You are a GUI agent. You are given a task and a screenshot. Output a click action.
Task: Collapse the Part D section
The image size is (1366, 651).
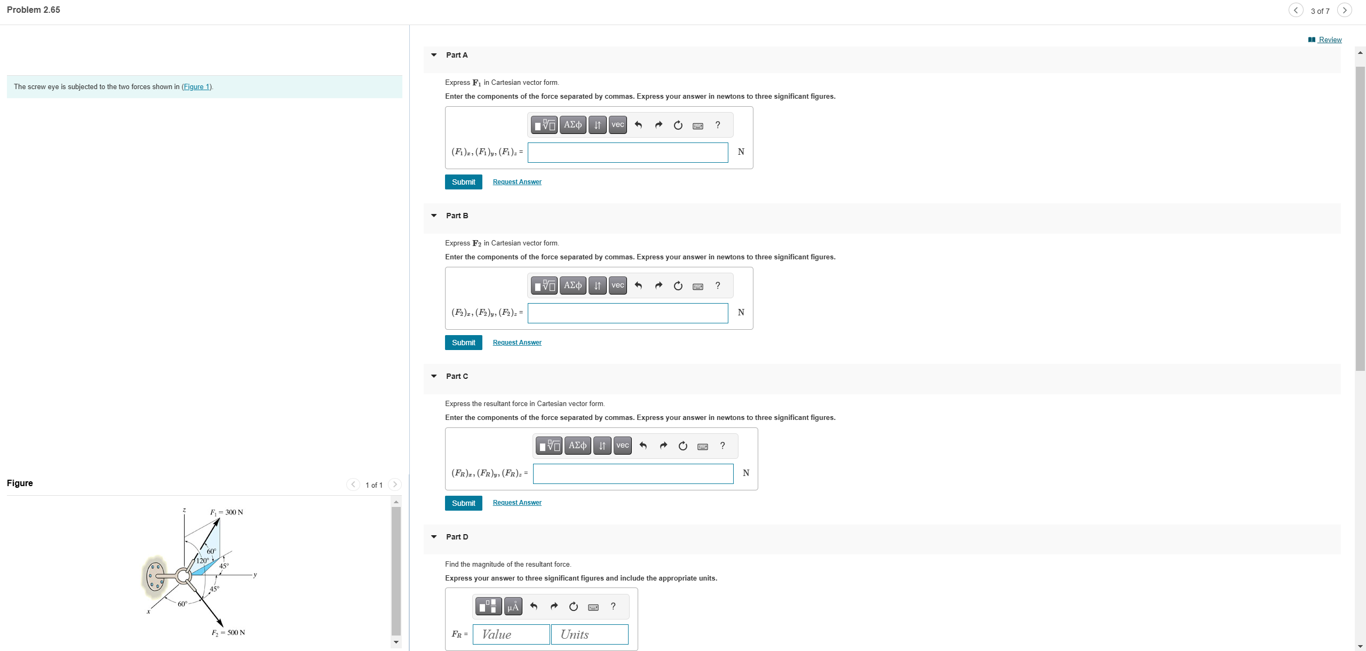click(434, 537)
